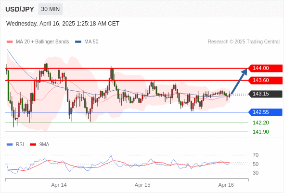
Task: Click the Apr 16 date axis label
Action: pos(226,185)
